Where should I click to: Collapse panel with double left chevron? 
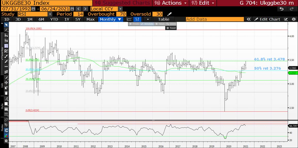[248, 19]
